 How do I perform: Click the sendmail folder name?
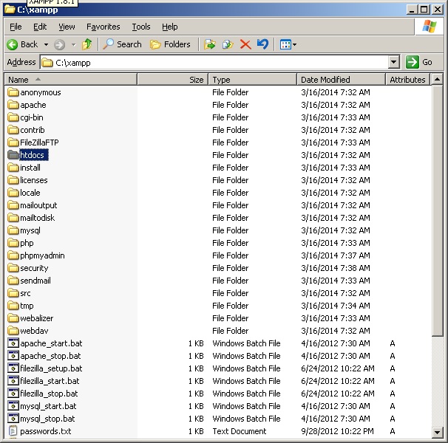(35, 281)
